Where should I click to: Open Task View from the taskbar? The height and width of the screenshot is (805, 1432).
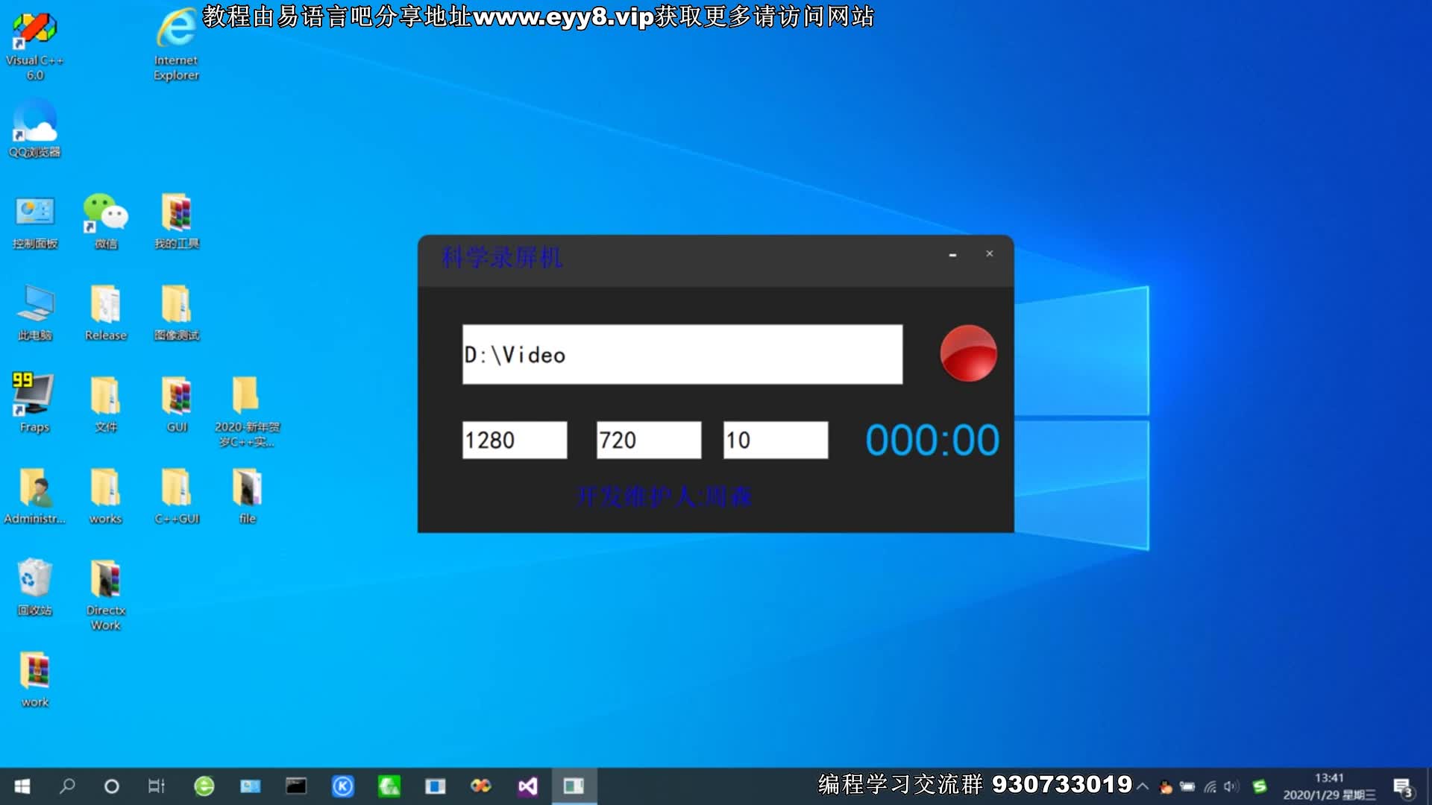tap(156, 786)
